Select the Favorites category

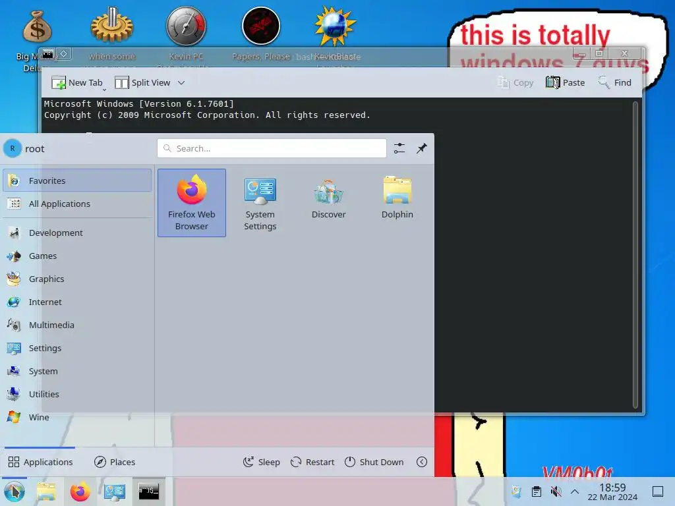coord(77,181)
